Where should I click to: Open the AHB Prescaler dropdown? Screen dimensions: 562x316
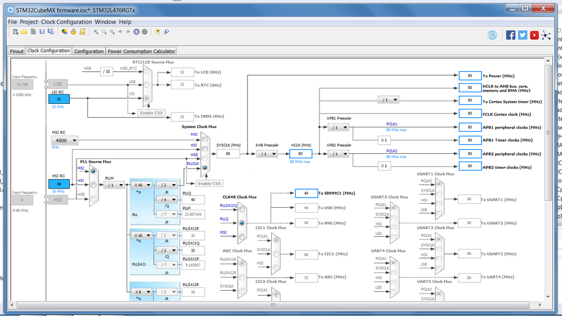pyautogui.click(x=267, y=154)
